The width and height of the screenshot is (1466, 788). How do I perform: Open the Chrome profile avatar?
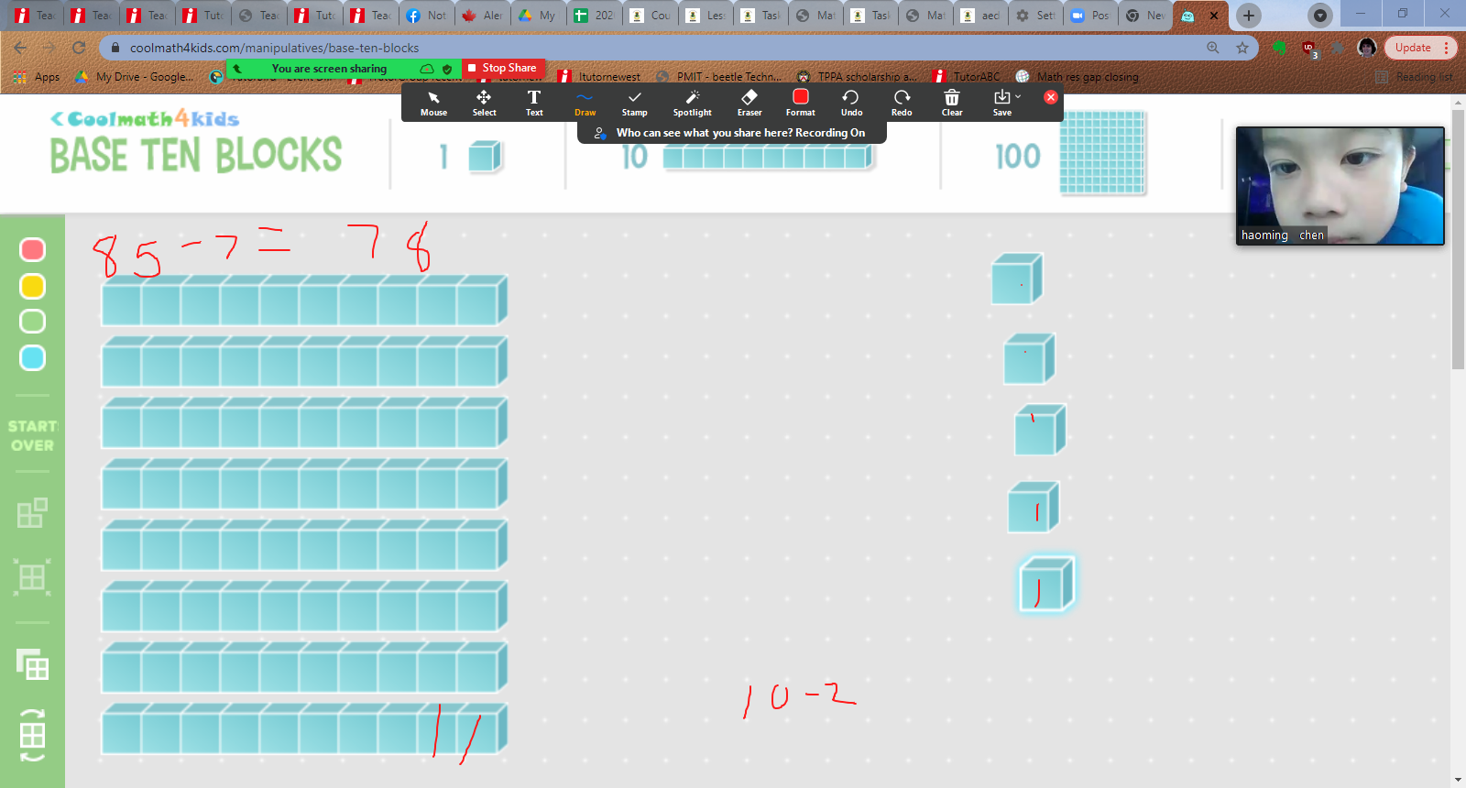point(1367,48)
